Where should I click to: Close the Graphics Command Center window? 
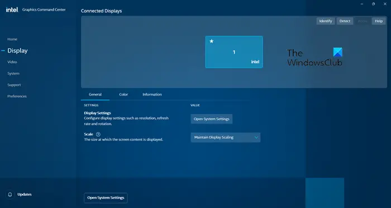click(385, 4)
